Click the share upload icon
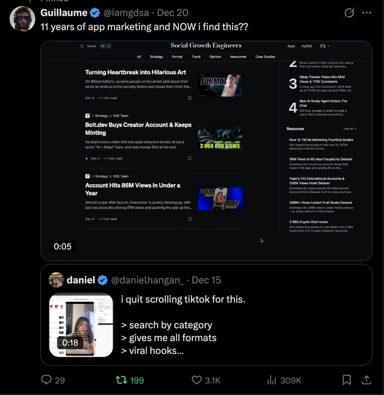This screenshot has width=384, height=395. click(x=367, y=380)
